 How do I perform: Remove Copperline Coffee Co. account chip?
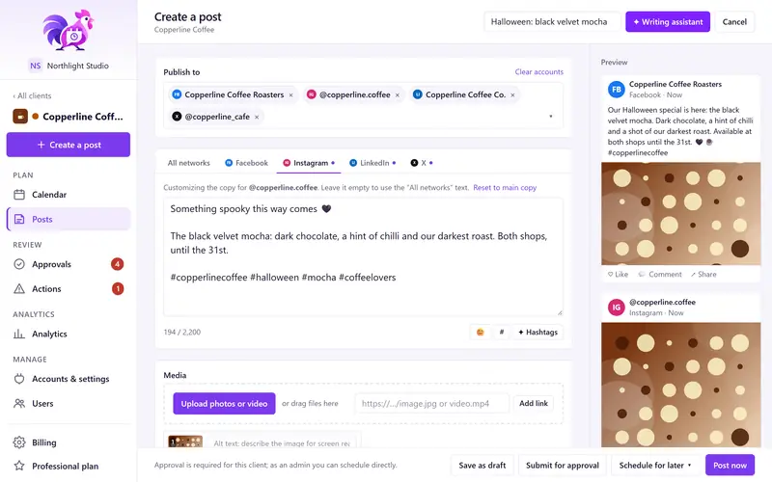[x=512, y=94]
